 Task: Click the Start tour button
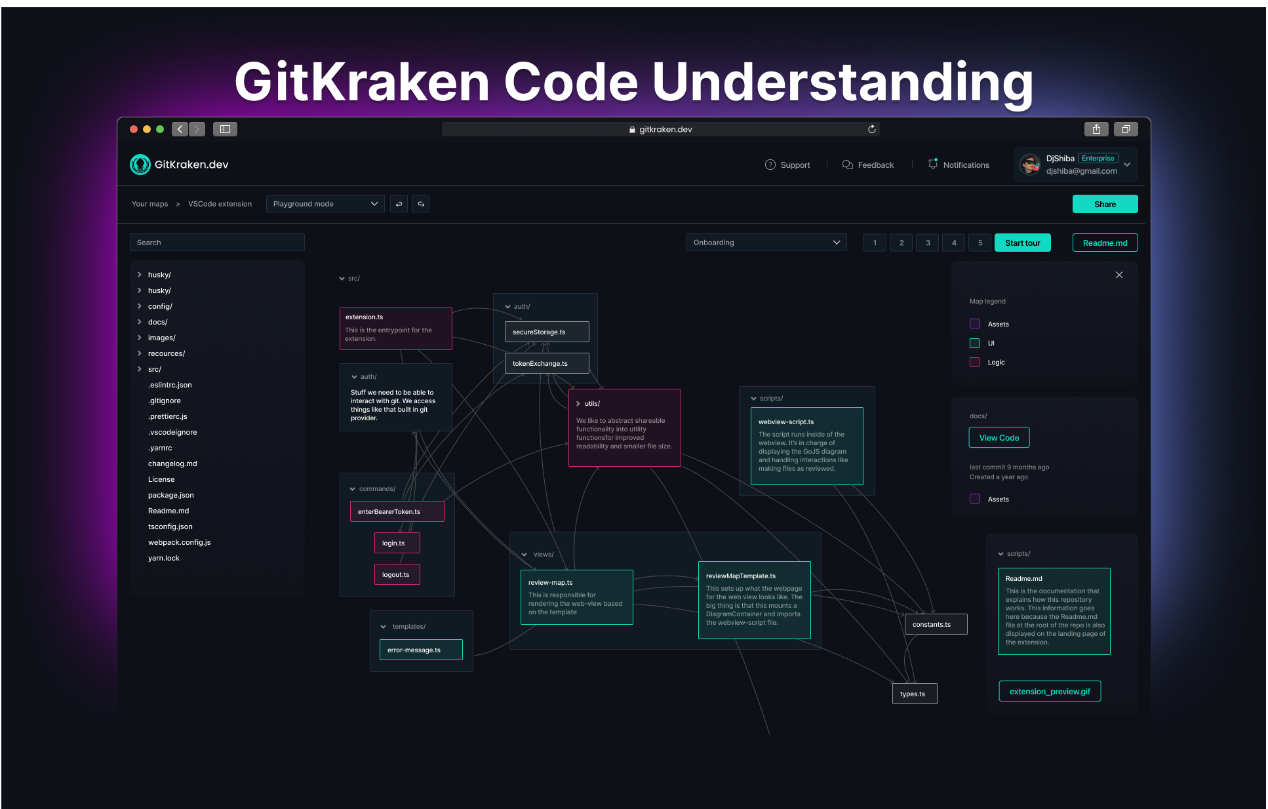tap(1023, 243)
